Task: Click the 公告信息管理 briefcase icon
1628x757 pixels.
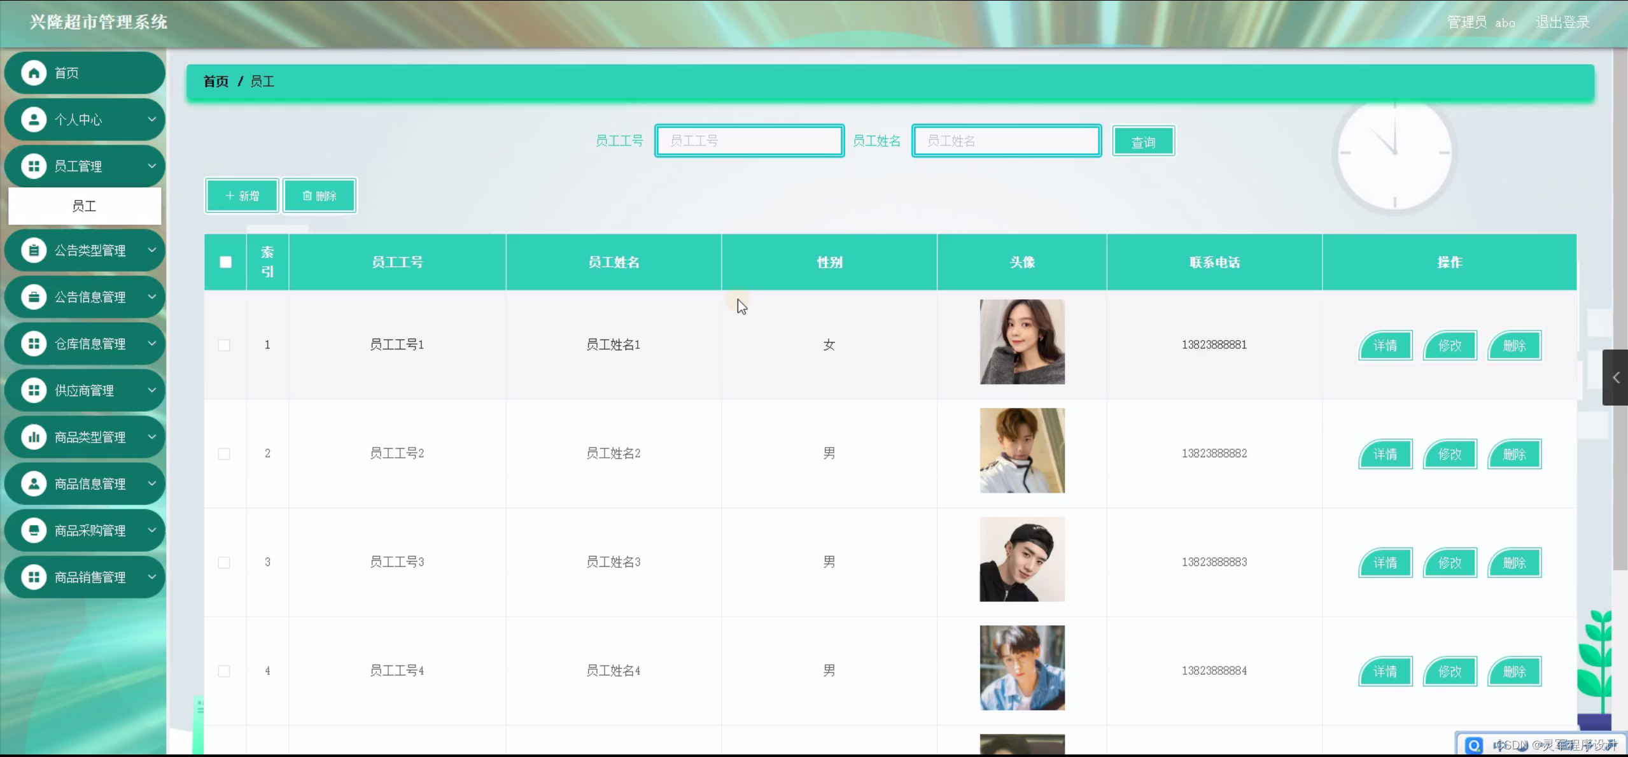Action: click(x=34, y=297)
